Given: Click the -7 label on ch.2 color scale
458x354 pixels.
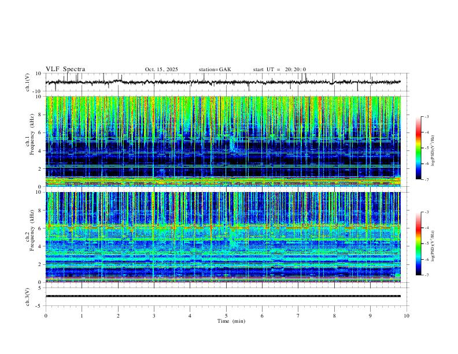Looking at the screenshot, I should (426, 275).
